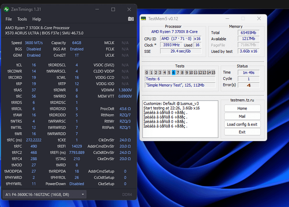This screenshot has width=289, height=207.
Task: Click the BGS value Disabled
Action: click(34, 49)
